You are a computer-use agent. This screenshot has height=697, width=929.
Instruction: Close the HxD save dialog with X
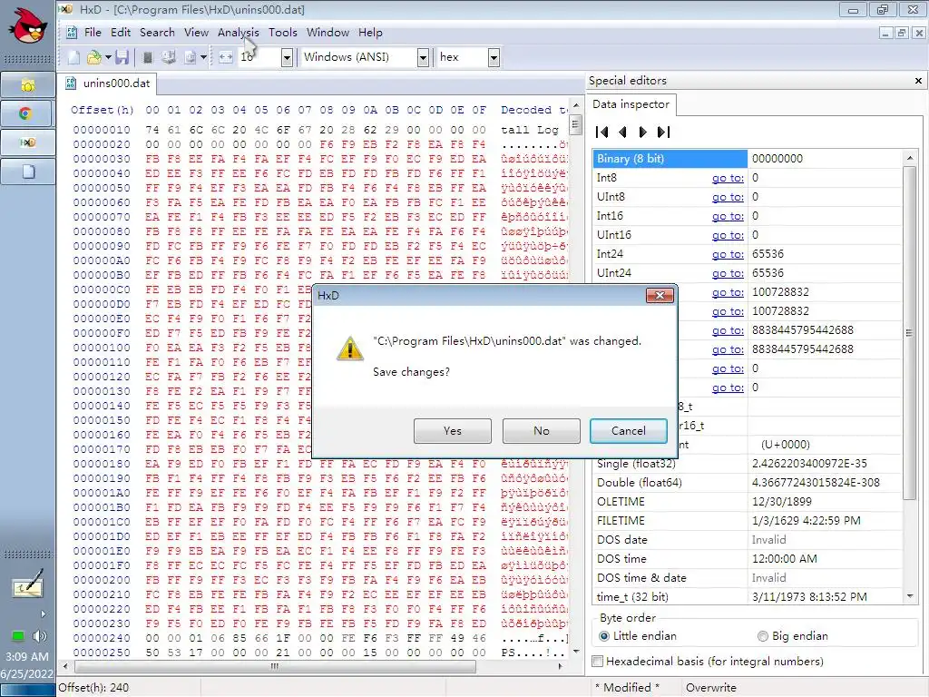(660, 295)
